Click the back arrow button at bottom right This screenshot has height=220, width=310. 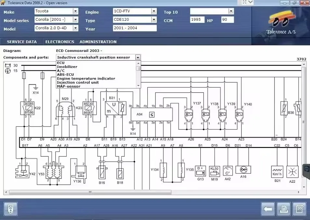267,209
